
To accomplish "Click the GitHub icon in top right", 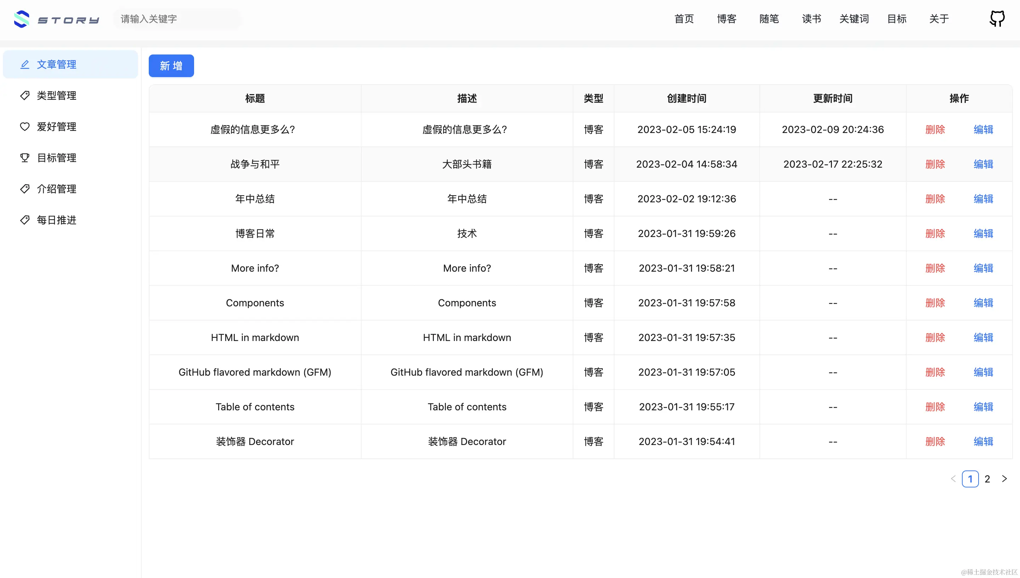I will click(997, 18).
